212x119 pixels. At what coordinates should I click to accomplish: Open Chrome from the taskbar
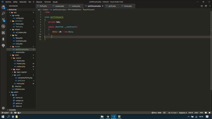(108, 117)
